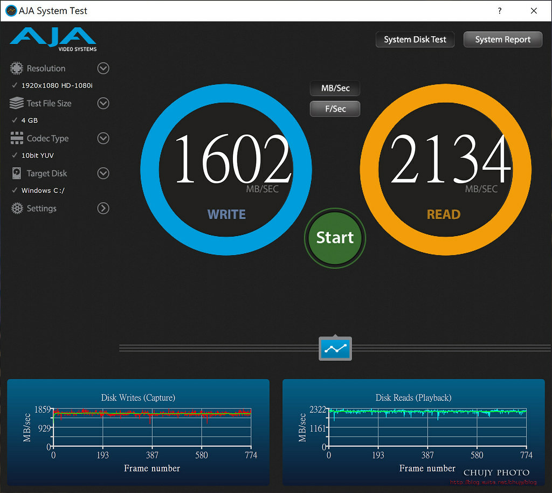Switch units to F/Sec

coord(335,109)
